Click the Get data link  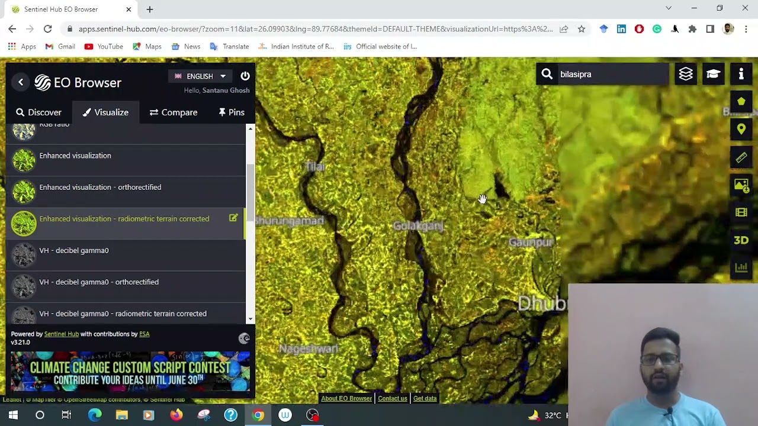point(425,398)
